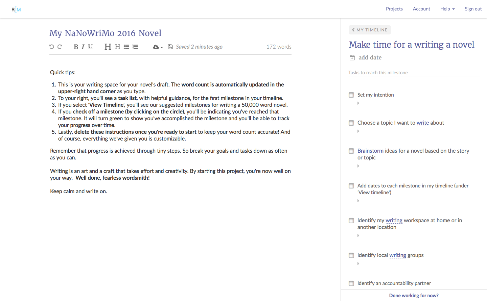Toggle underline formatting

pyautogui.click(x=90, y=47)
